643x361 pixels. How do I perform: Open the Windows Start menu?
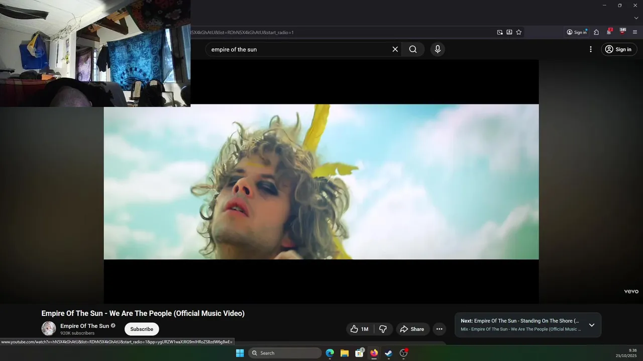(240, 353)
